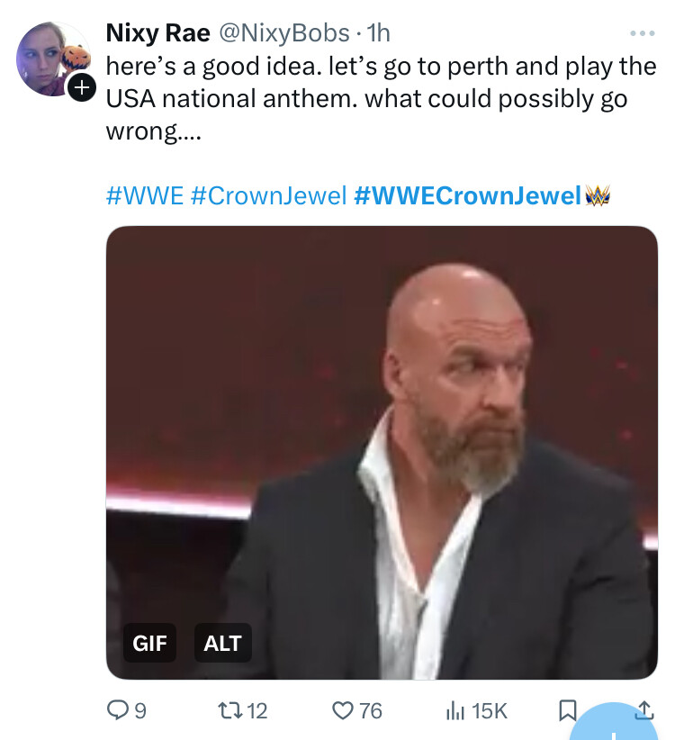Open the #WWE hashtag

[x=145, y=195]
